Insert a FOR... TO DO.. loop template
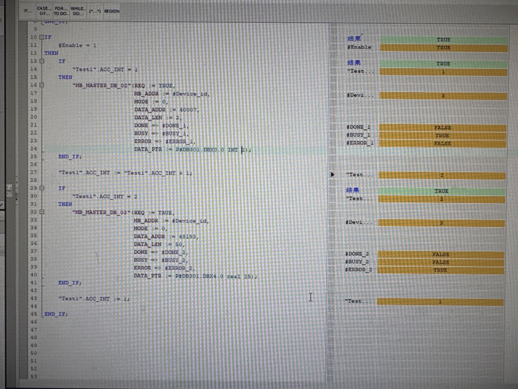Viewport: 518px width, 389px height. [x=61, y=11]
